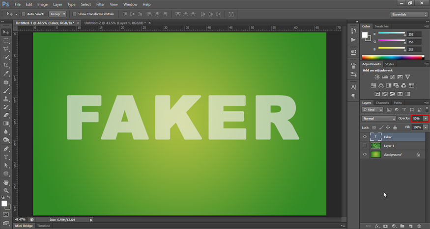
Task: Open the Layers panel flyout menu
Action: [x=426, y=103]
